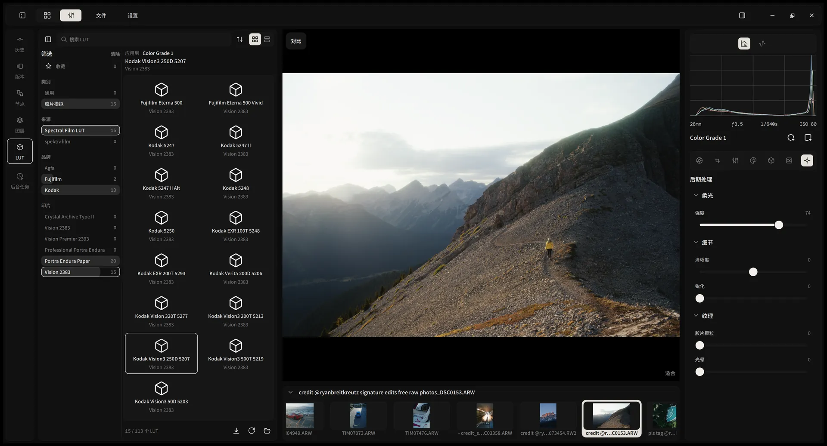Collapse the 柔光 section

tap(696, 195)
